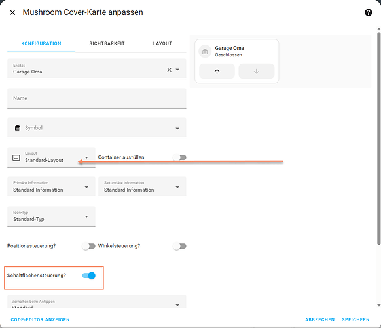Switch to the Layout tab
The width and height of the screenshot is (381, 328).
click(x=162, y=43)
